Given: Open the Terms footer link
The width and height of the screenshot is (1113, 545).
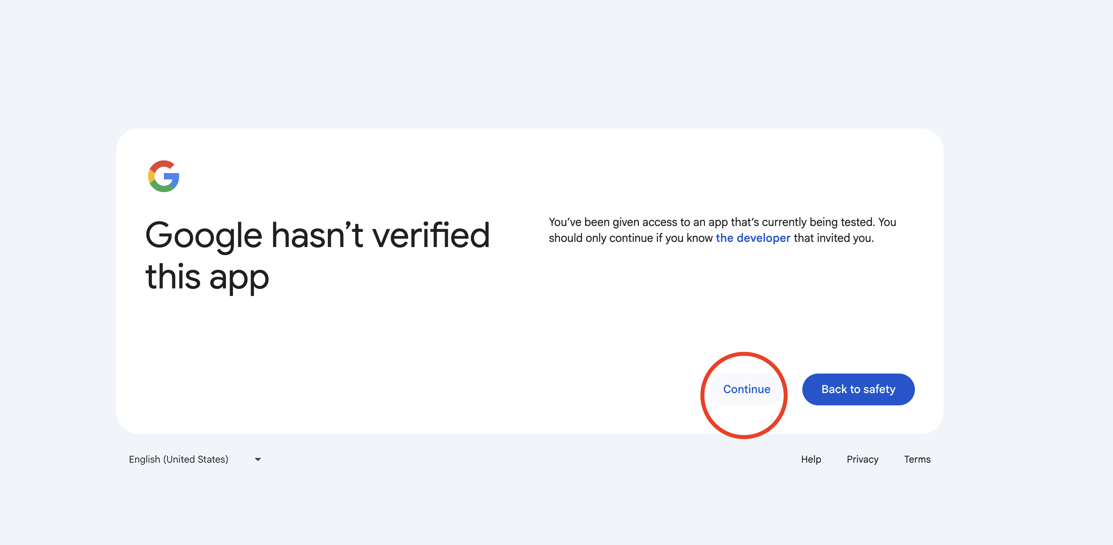Looking at the screenshot, I should click(x=917, y=459).
